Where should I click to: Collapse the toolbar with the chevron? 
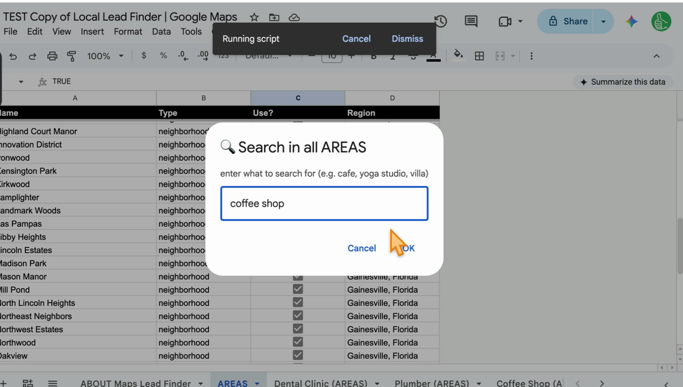(x=657, y=56)
